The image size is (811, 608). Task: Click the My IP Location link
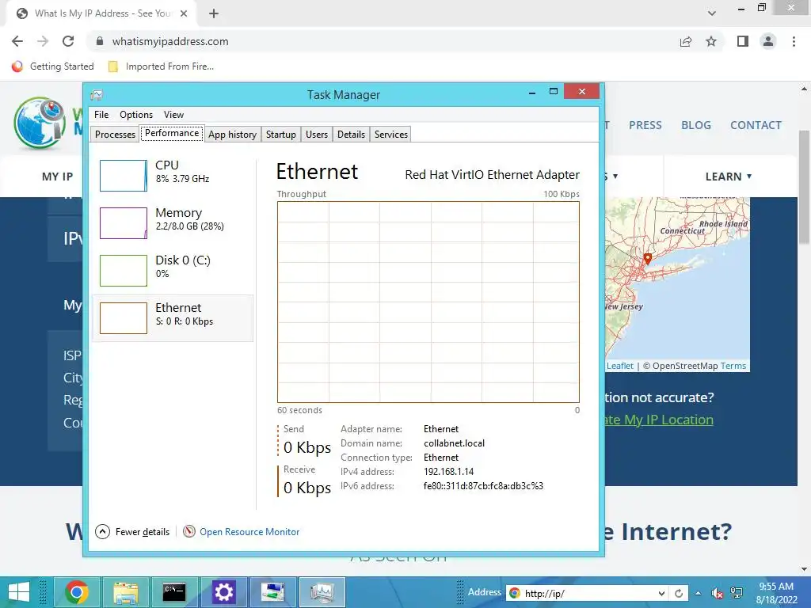click(659, 420)
